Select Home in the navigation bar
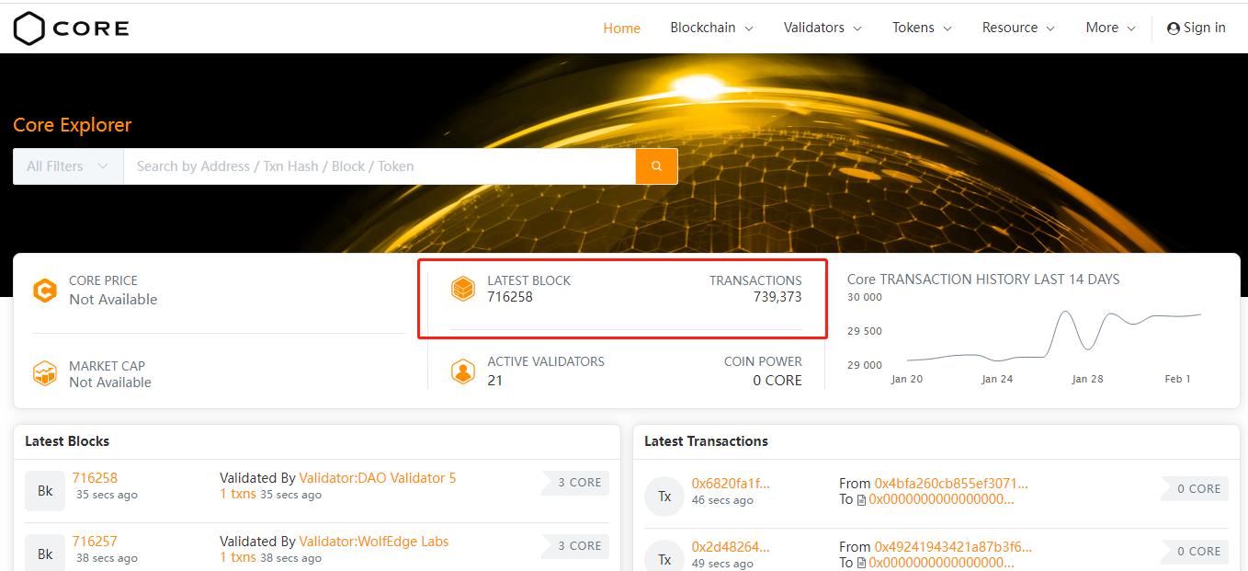 point(621,28)
